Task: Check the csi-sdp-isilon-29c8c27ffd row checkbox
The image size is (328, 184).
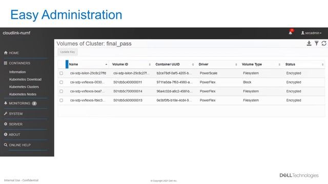Action: click(x=61, y=73)
